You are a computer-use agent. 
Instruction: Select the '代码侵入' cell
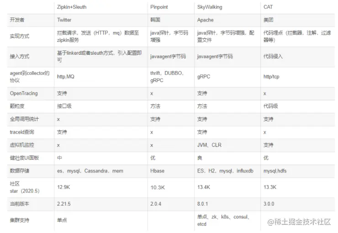click(x=273, y=57)
